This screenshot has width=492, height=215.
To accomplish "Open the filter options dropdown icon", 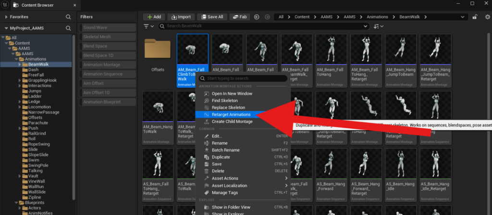I will [x=149, y=26].
